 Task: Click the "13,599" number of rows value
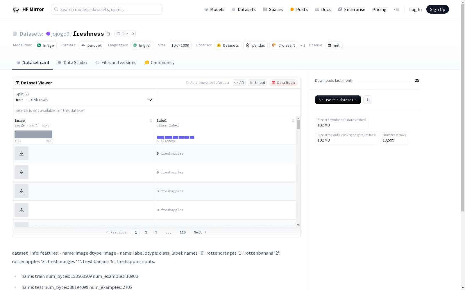click(x=388, y=140)
